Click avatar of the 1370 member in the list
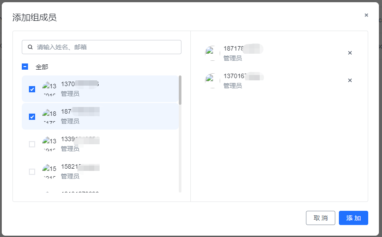382x237 pixels. (x=49, y=89)
